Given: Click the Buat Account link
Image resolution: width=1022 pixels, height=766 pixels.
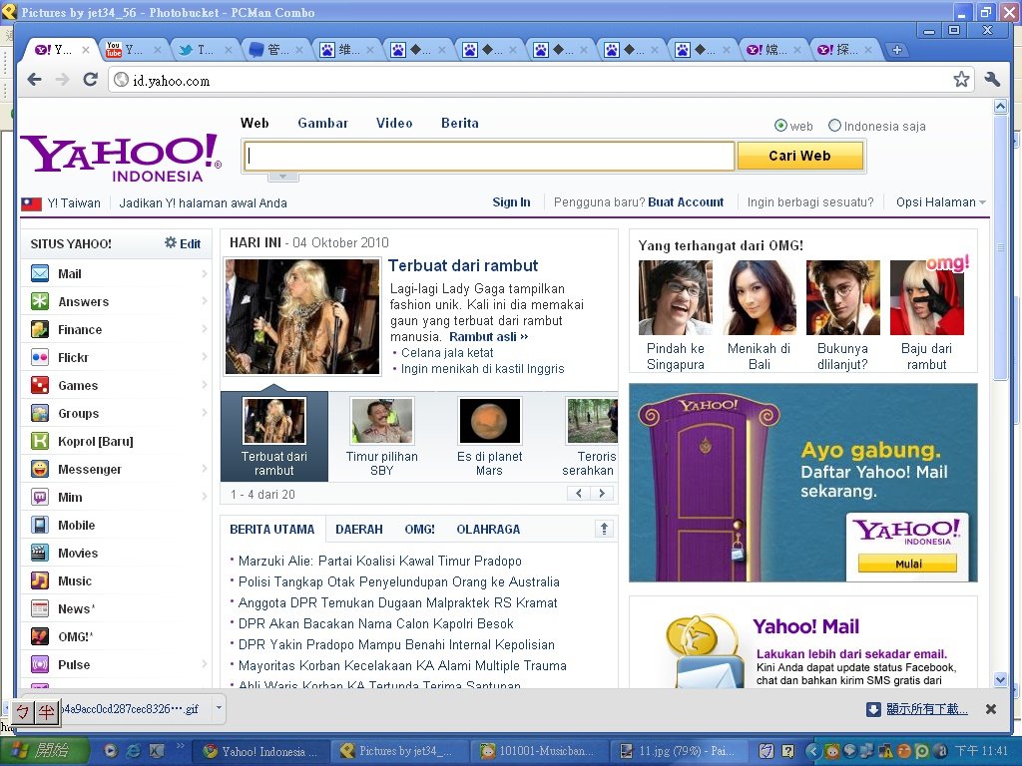Looking at the screenshot, I should (x=686, y=202).
